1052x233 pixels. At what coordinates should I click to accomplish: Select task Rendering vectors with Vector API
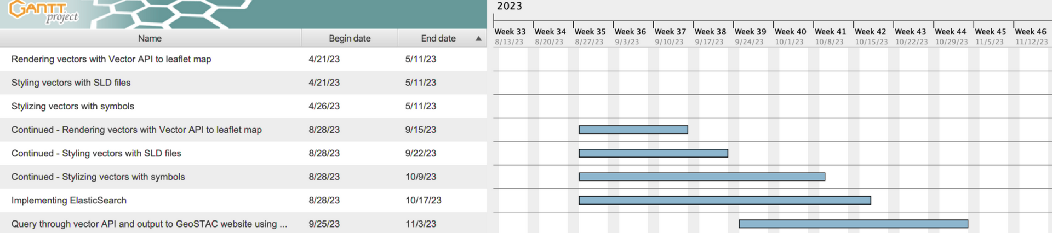243,59
